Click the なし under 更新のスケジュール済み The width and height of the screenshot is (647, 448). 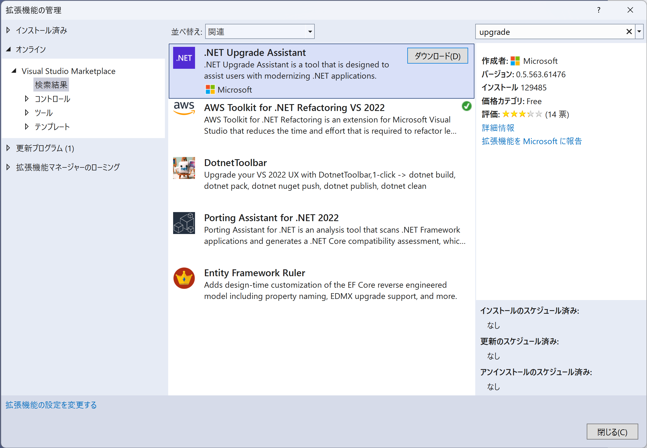[x=494, y=356]
